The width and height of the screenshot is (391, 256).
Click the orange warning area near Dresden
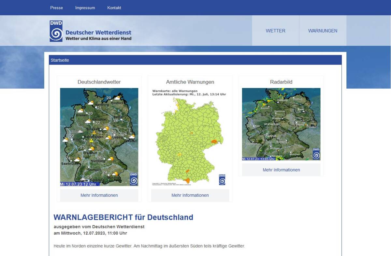coord(214,142)
